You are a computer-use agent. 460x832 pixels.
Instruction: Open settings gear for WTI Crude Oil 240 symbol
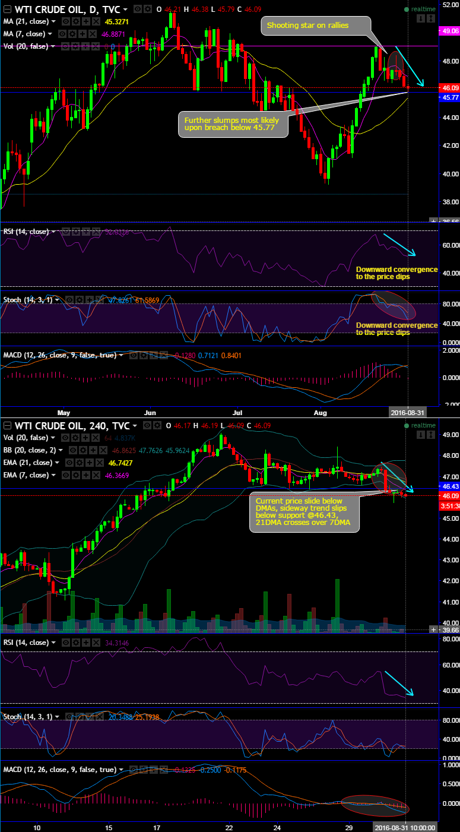coord(156,425)
